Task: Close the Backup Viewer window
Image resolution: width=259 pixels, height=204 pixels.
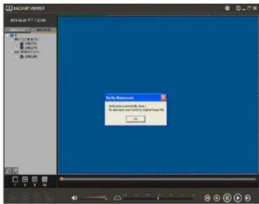Action: (255, 8)
